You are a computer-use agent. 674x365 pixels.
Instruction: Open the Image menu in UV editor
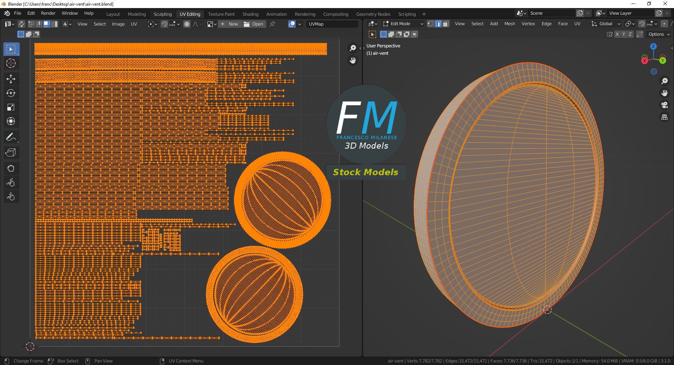click(x=118, y=24)
